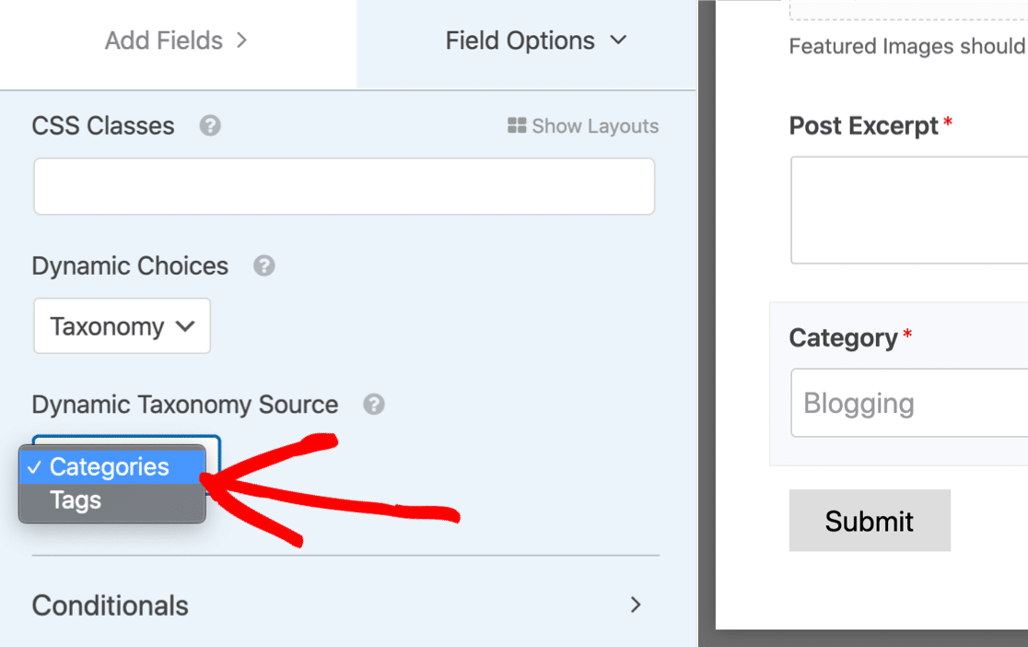Click inside the Post Excerpt textarea

click(909, 210)
